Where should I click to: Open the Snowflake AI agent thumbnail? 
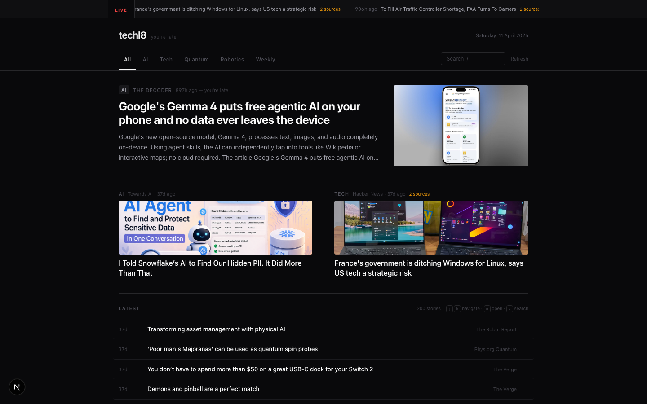215,228
